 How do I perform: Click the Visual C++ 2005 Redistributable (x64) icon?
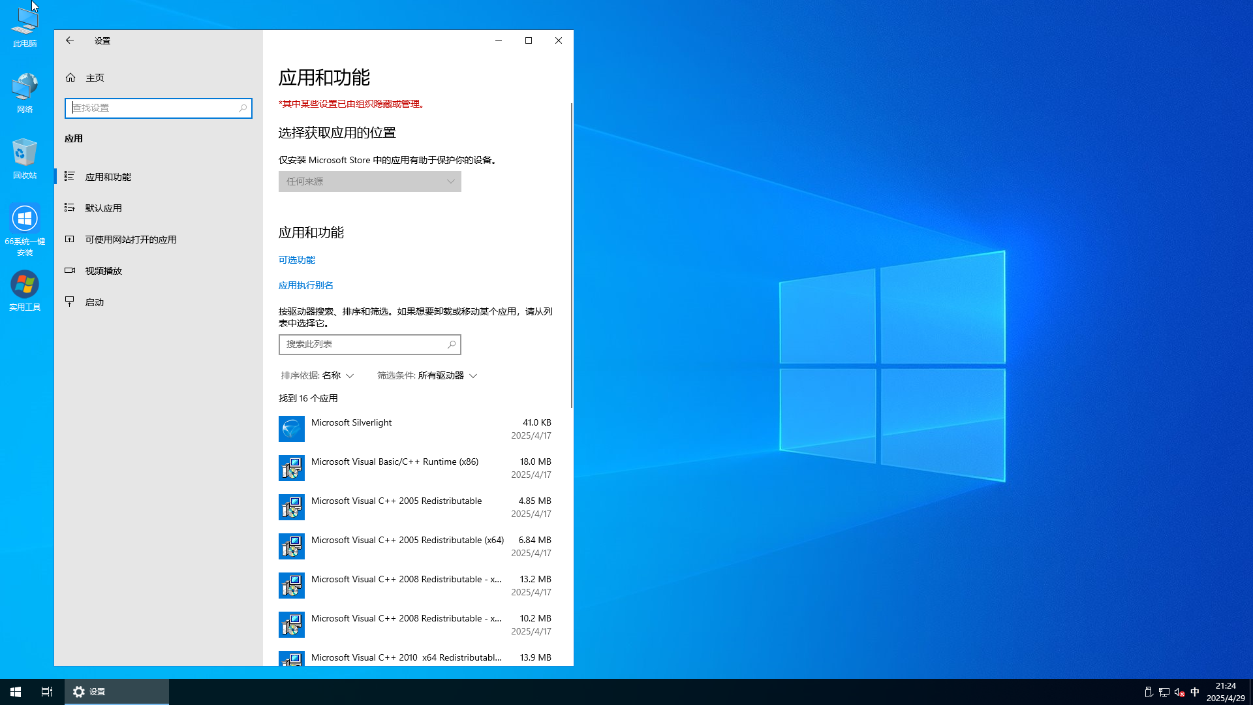(x=292, y=546)
